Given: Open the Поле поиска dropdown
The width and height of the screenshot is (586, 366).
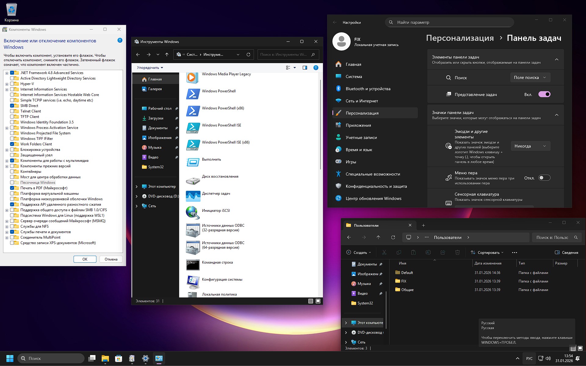Looking at the screenshot, I should 530,77.
